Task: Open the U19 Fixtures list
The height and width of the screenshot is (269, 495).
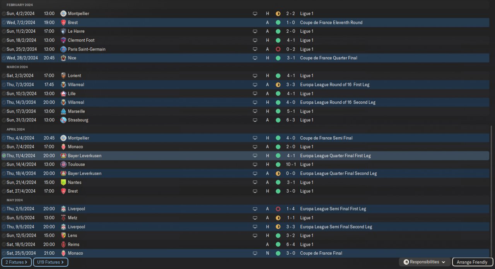Action: (x=51, y=262)
